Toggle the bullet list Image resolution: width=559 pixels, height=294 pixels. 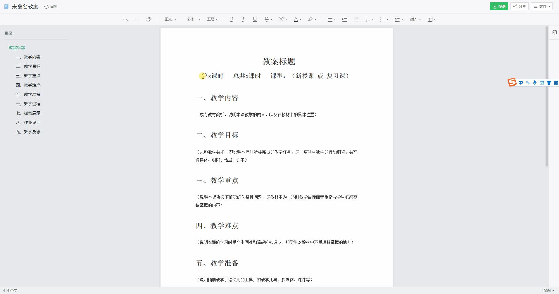tap(383, 19)
